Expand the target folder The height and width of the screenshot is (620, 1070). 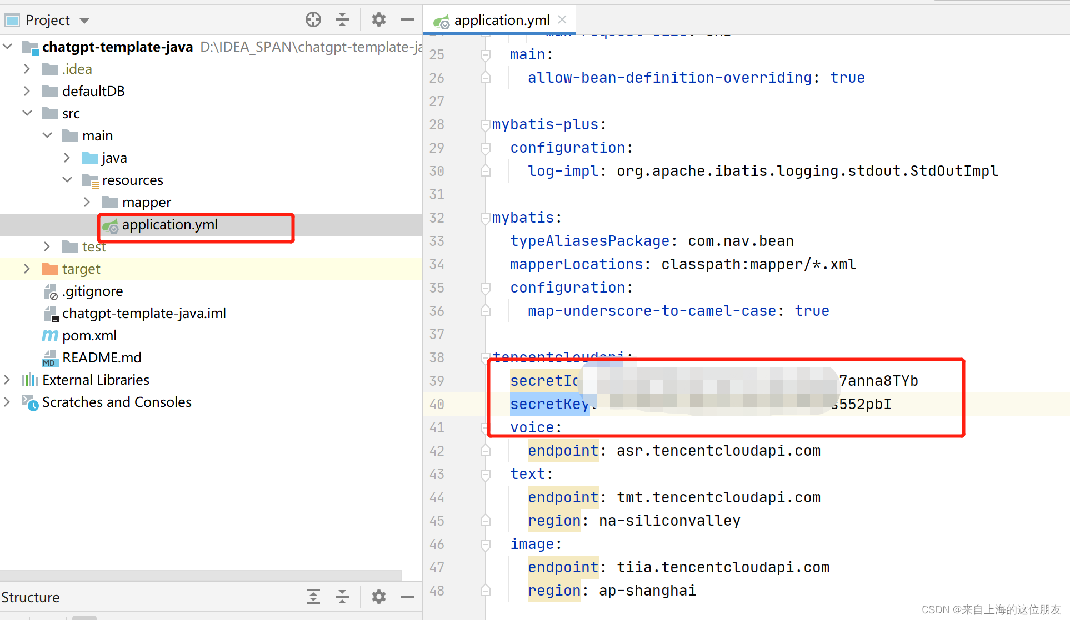(x=27, y=269)
